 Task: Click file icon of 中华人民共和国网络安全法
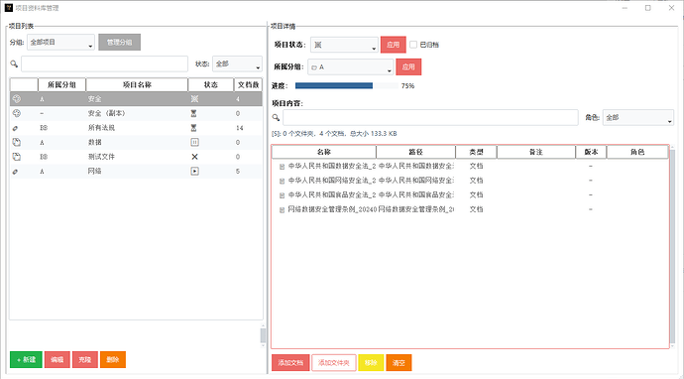click(x=282, y=181)
